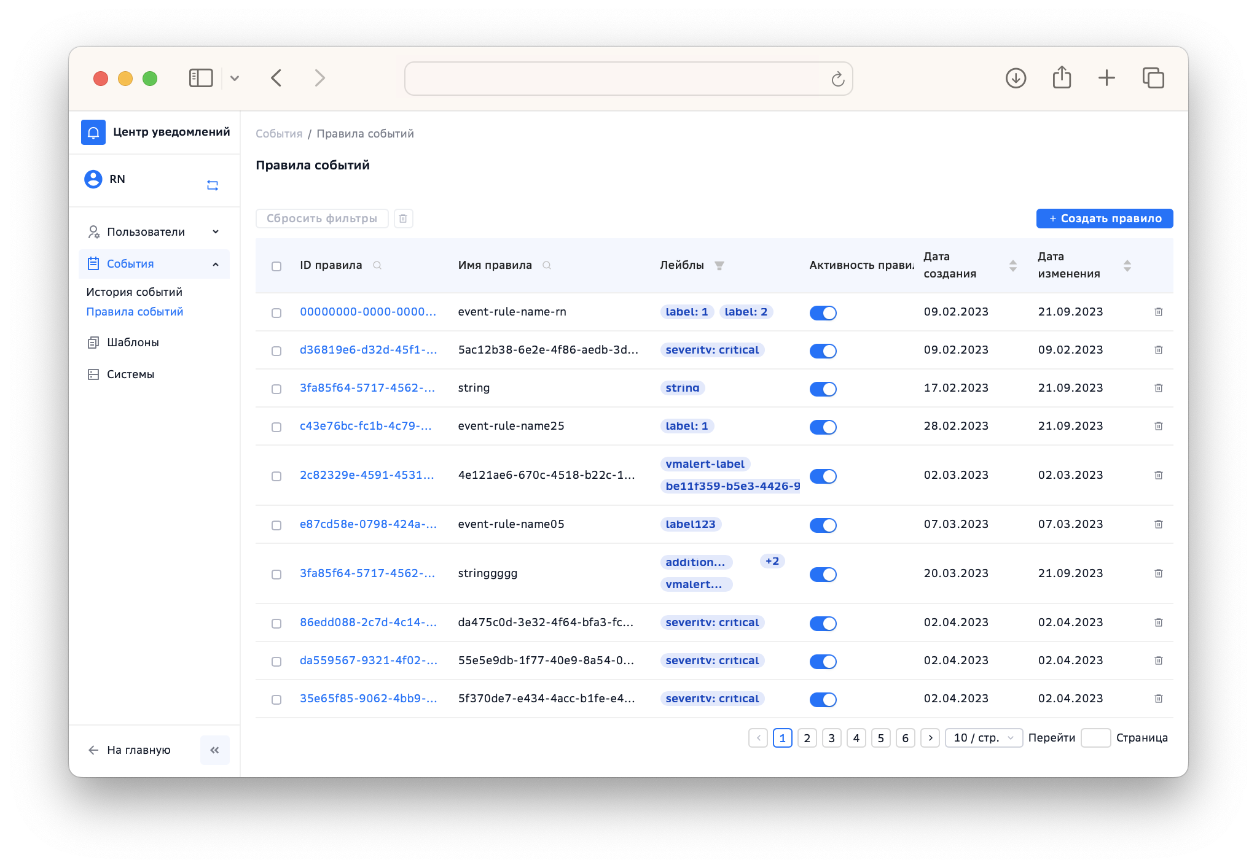Toggle activity switch for stringgggg rule
The width and height of the screenshot is (1257, 868).
(823, 574)
